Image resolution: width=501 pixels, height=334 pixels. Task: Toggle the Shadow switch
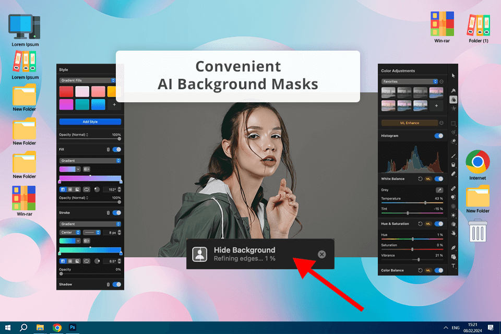[117, 284]
